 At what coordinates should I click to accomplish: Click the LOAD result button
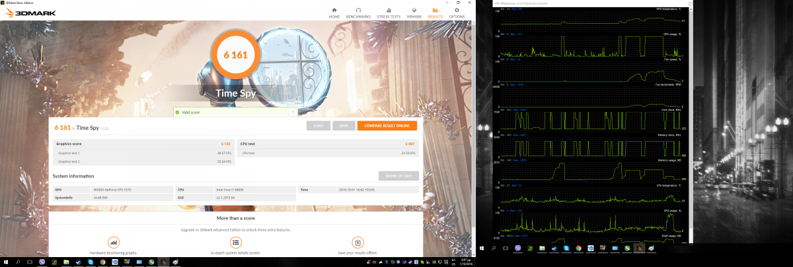[319, 126]
